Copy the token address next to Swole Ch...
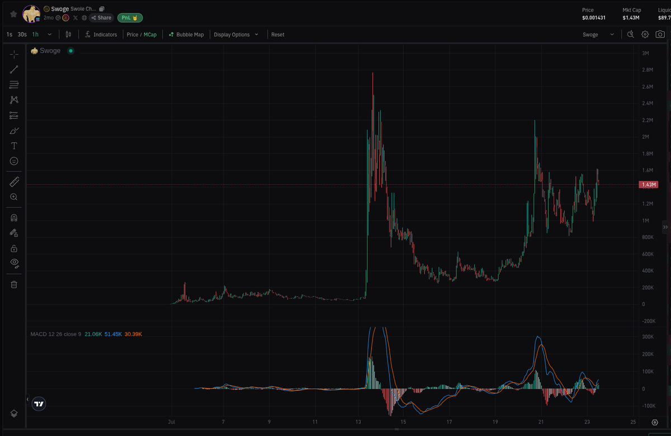Screen dimensions: 671x436 pos(102,9)
